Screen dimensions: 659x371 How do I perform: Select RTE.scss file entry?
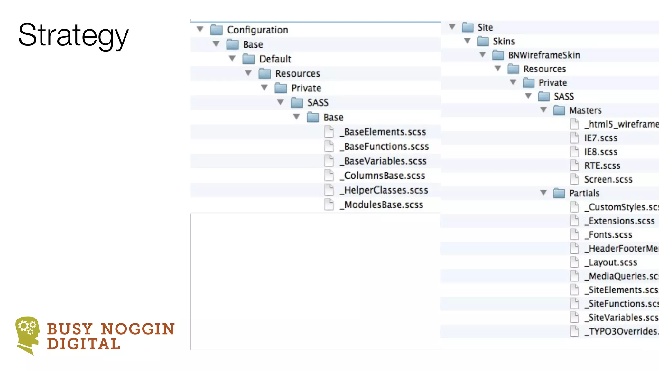(x=602, y=166)
